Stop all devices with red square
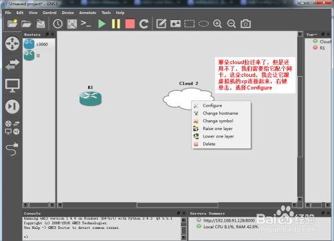This screenshot has width=334, height=241. pos(130,24)
